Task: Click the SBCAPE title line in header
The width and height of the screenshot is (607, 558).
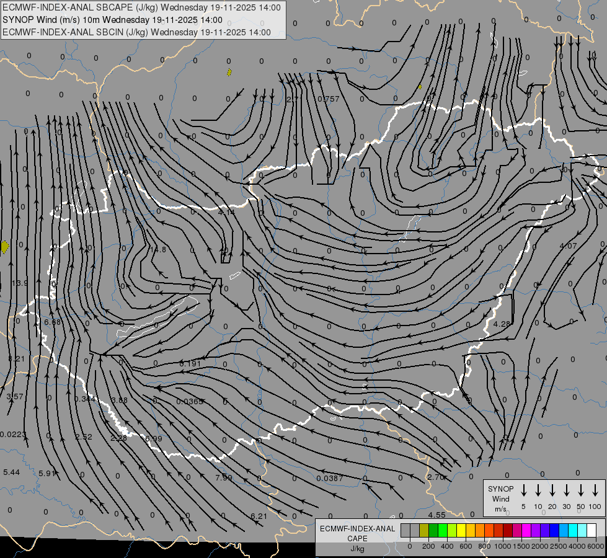Action: (x=142, y=7)
